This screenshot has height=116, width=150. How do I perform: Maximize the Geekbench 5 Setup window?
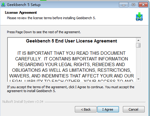click(133, 5)
